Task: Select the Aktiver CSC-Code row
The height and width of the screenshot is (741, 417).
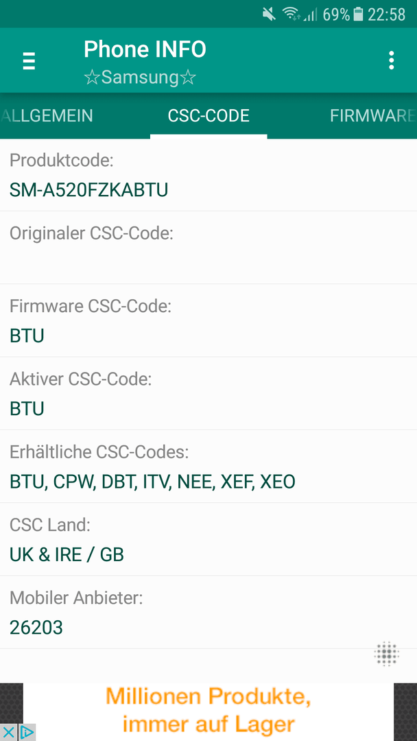Action: point(208,393)
